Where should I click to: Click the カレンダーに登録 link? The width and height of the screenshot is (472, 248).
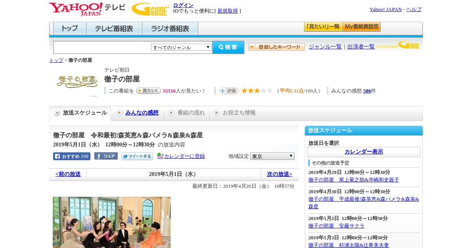[184, 156]
